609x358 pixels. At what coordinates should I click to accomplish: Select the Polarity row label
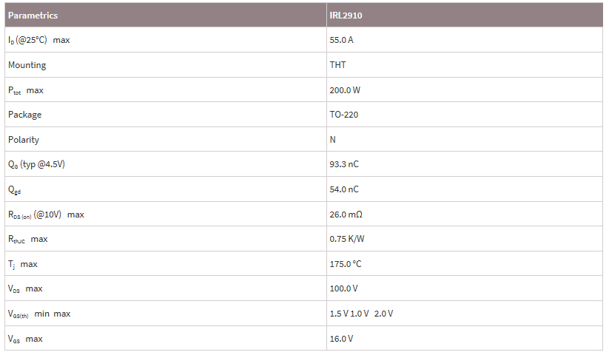pos(24,140)
